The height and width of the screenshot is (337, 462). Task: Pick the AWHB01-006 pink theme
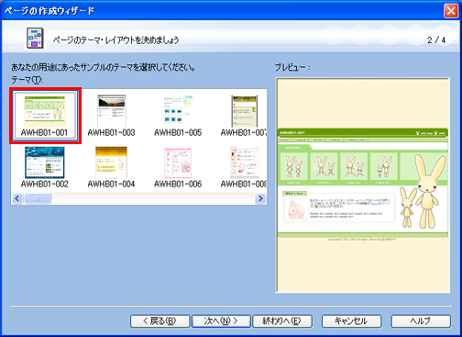tap(178, 167)
